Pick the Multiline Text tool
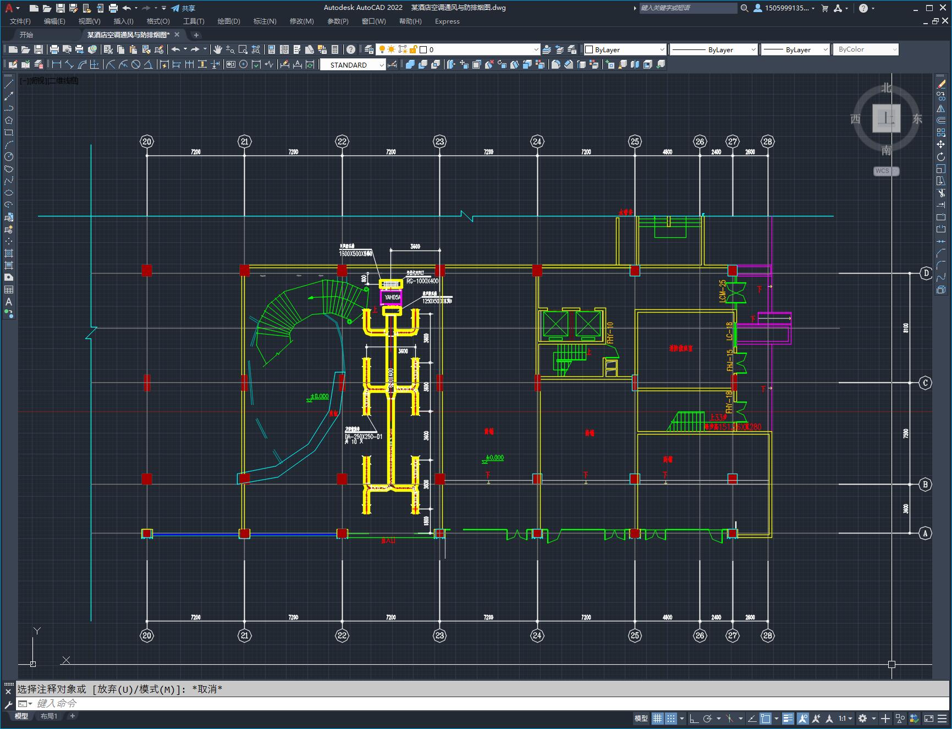The image size is (952, 729). 9,302
